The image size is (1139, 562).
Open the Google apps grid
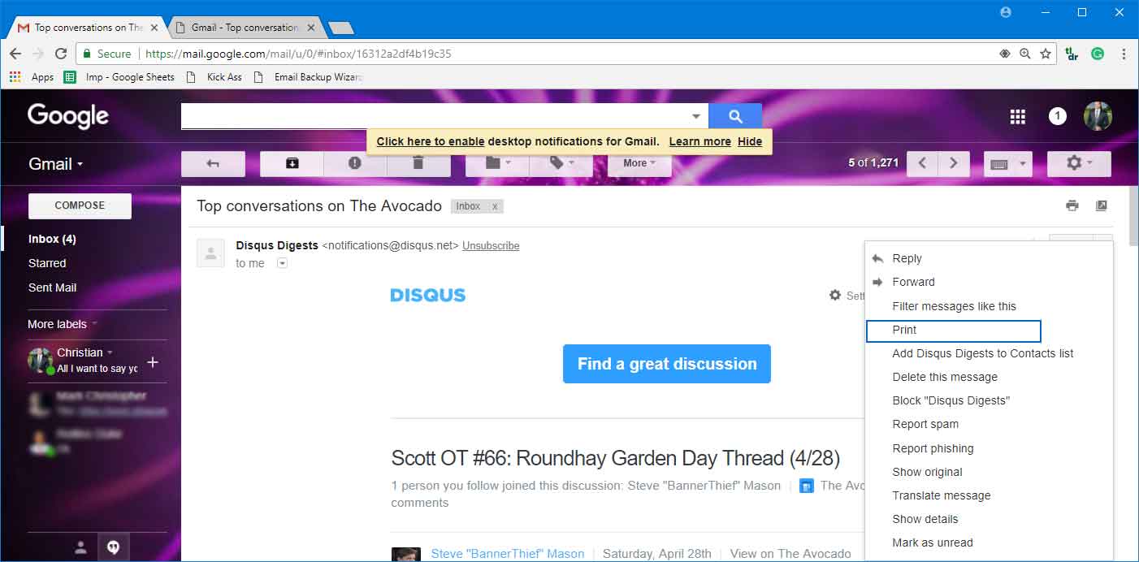pos(1018,117)
